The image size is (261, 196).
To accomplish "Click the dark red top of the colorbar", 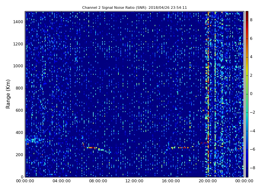I will click(247, 13).
